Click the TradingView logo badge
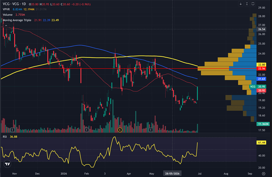272x177 pixels. pos(7,164)
